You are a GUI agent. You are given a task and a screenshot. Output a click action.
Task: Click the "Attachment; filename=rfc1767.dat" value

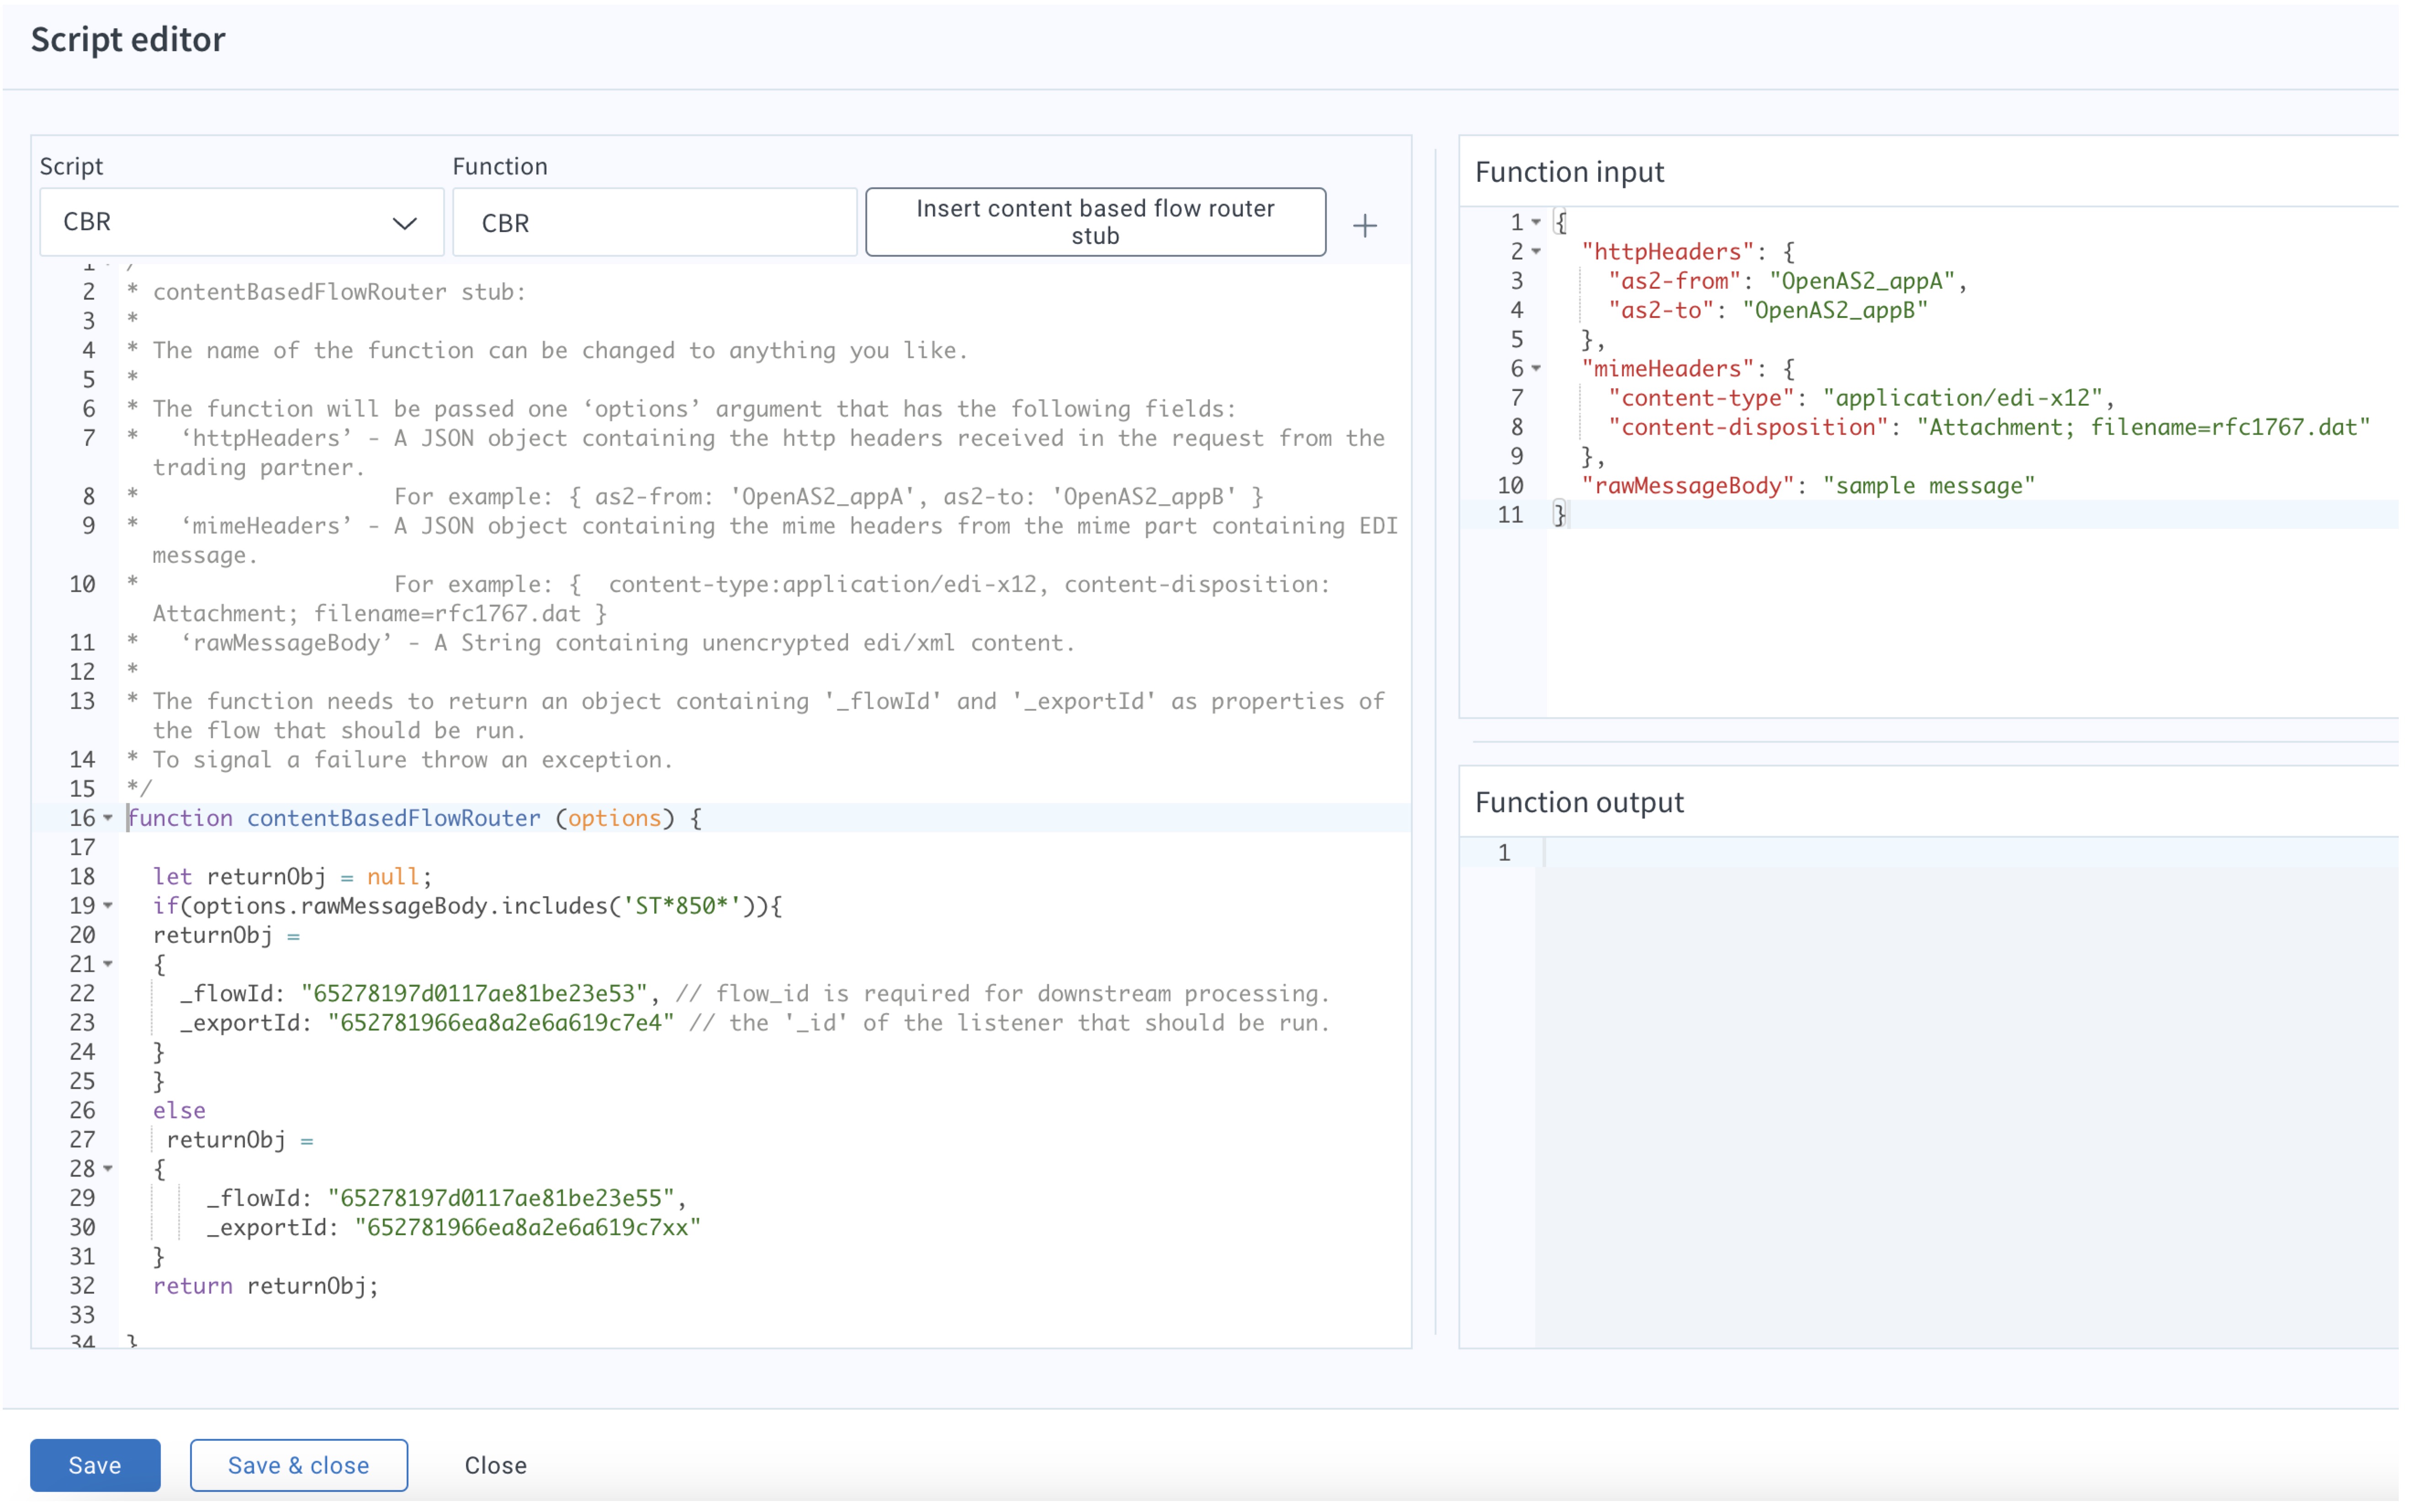[x=2143, y=427]
